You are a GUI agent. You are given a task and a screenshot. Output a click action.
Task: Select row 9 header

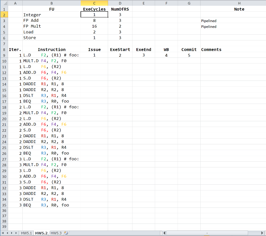click(x=4, y=55)
